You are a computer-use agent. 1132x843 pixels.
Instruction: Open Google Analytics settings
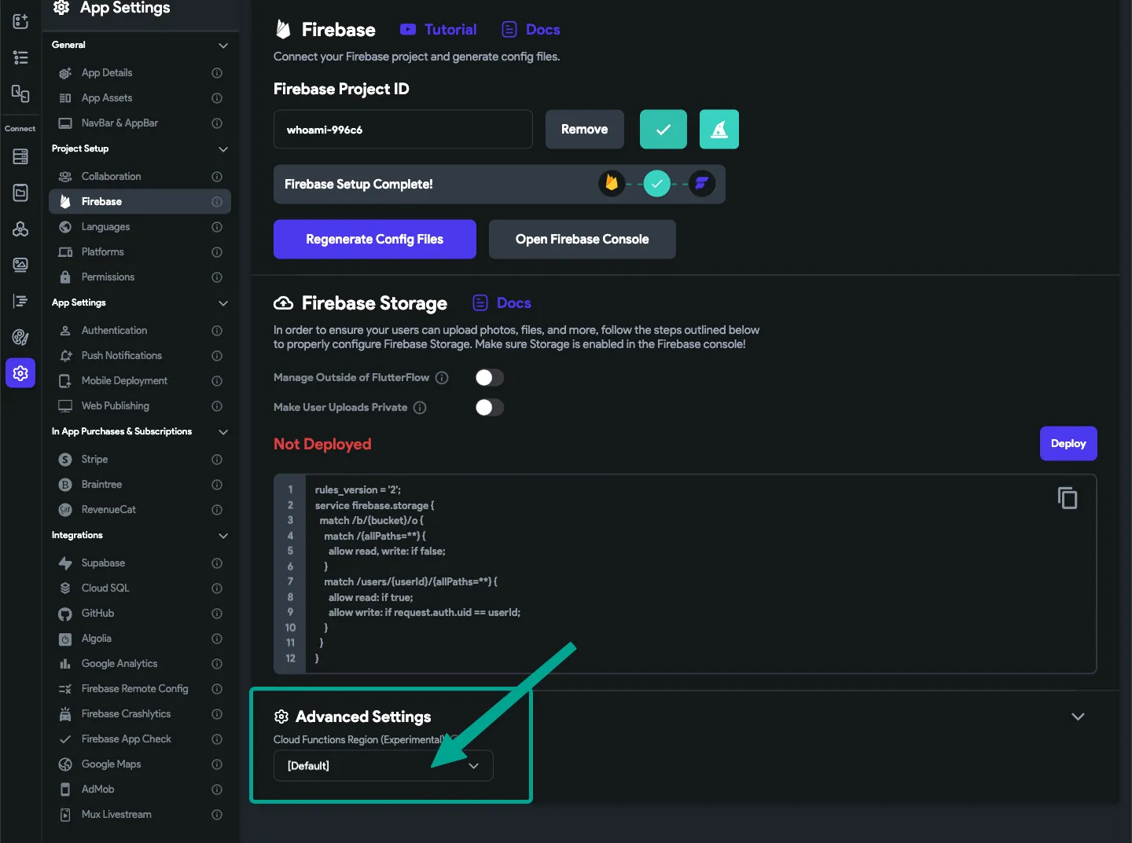[x=140, y=664]
